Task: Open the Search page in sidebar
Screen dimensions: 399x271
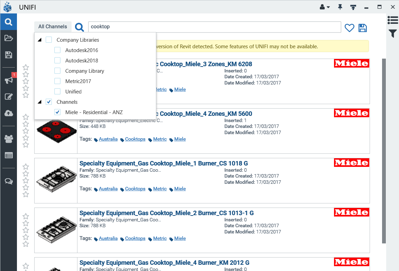Action: [x=9, y=22]
